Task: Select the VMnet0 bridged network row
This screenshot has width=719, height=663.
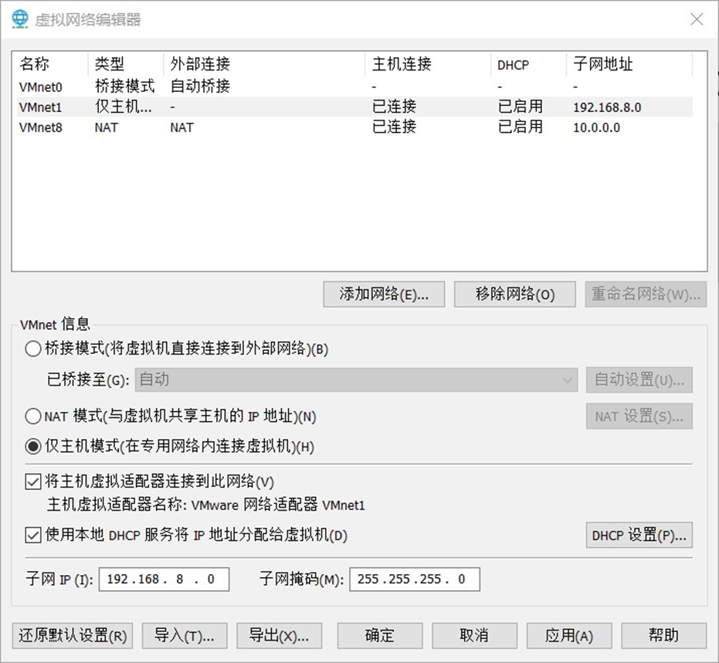Action: point(77,87)
